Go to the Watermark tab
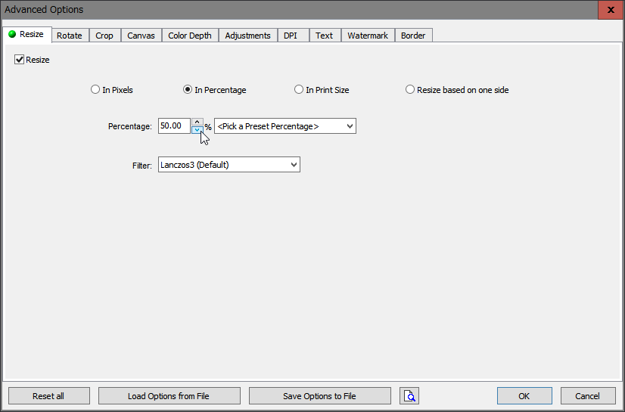This screenshot has height=412, width=625. coord(367,36)
